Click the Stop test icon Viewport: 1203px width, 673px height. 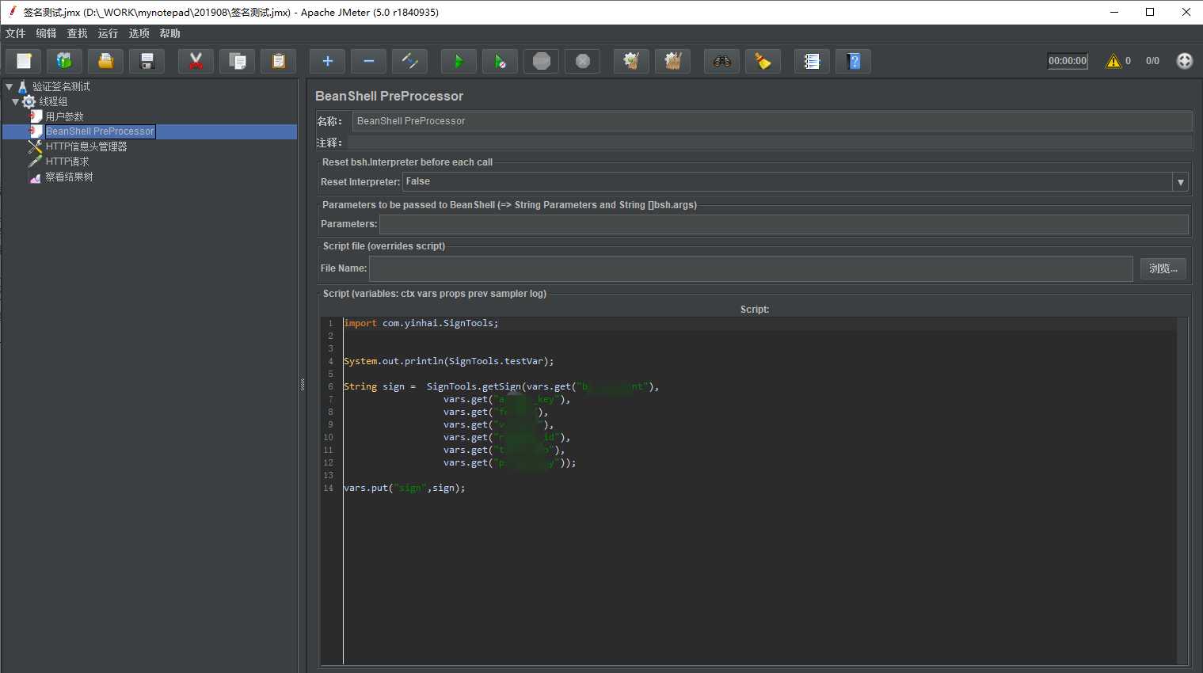pyautogui.click(x=541, y=61)
